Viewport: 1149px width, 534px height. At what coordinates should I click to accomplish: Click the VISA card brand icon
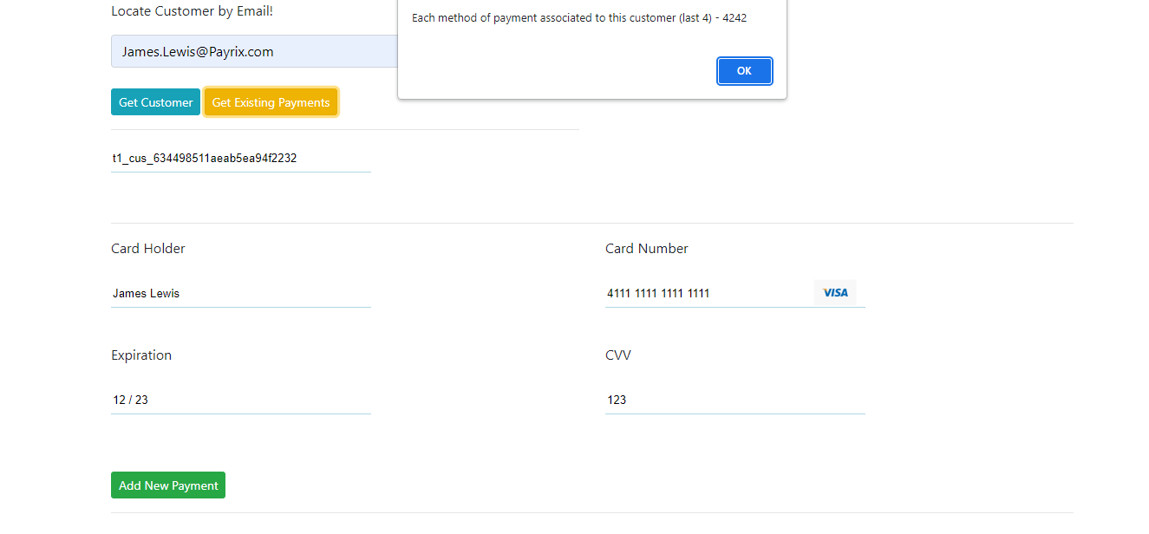point(835,293)
